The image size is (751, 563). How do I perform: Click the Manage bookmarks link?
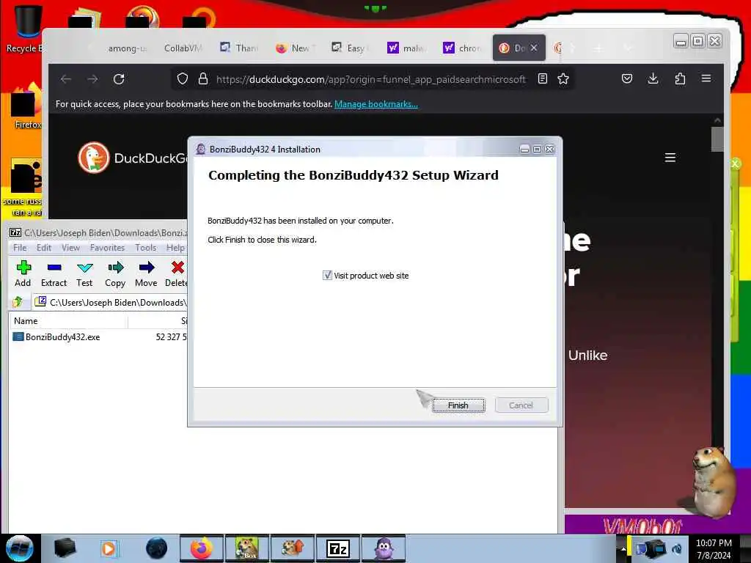click(x=376, y=104)
